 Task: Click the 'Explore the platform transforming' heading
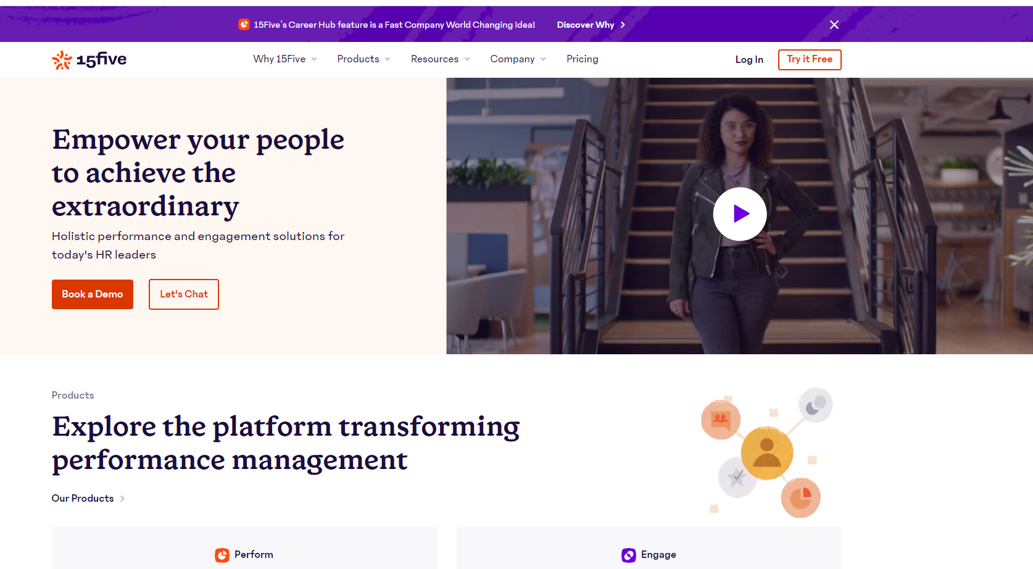point(286,443)
